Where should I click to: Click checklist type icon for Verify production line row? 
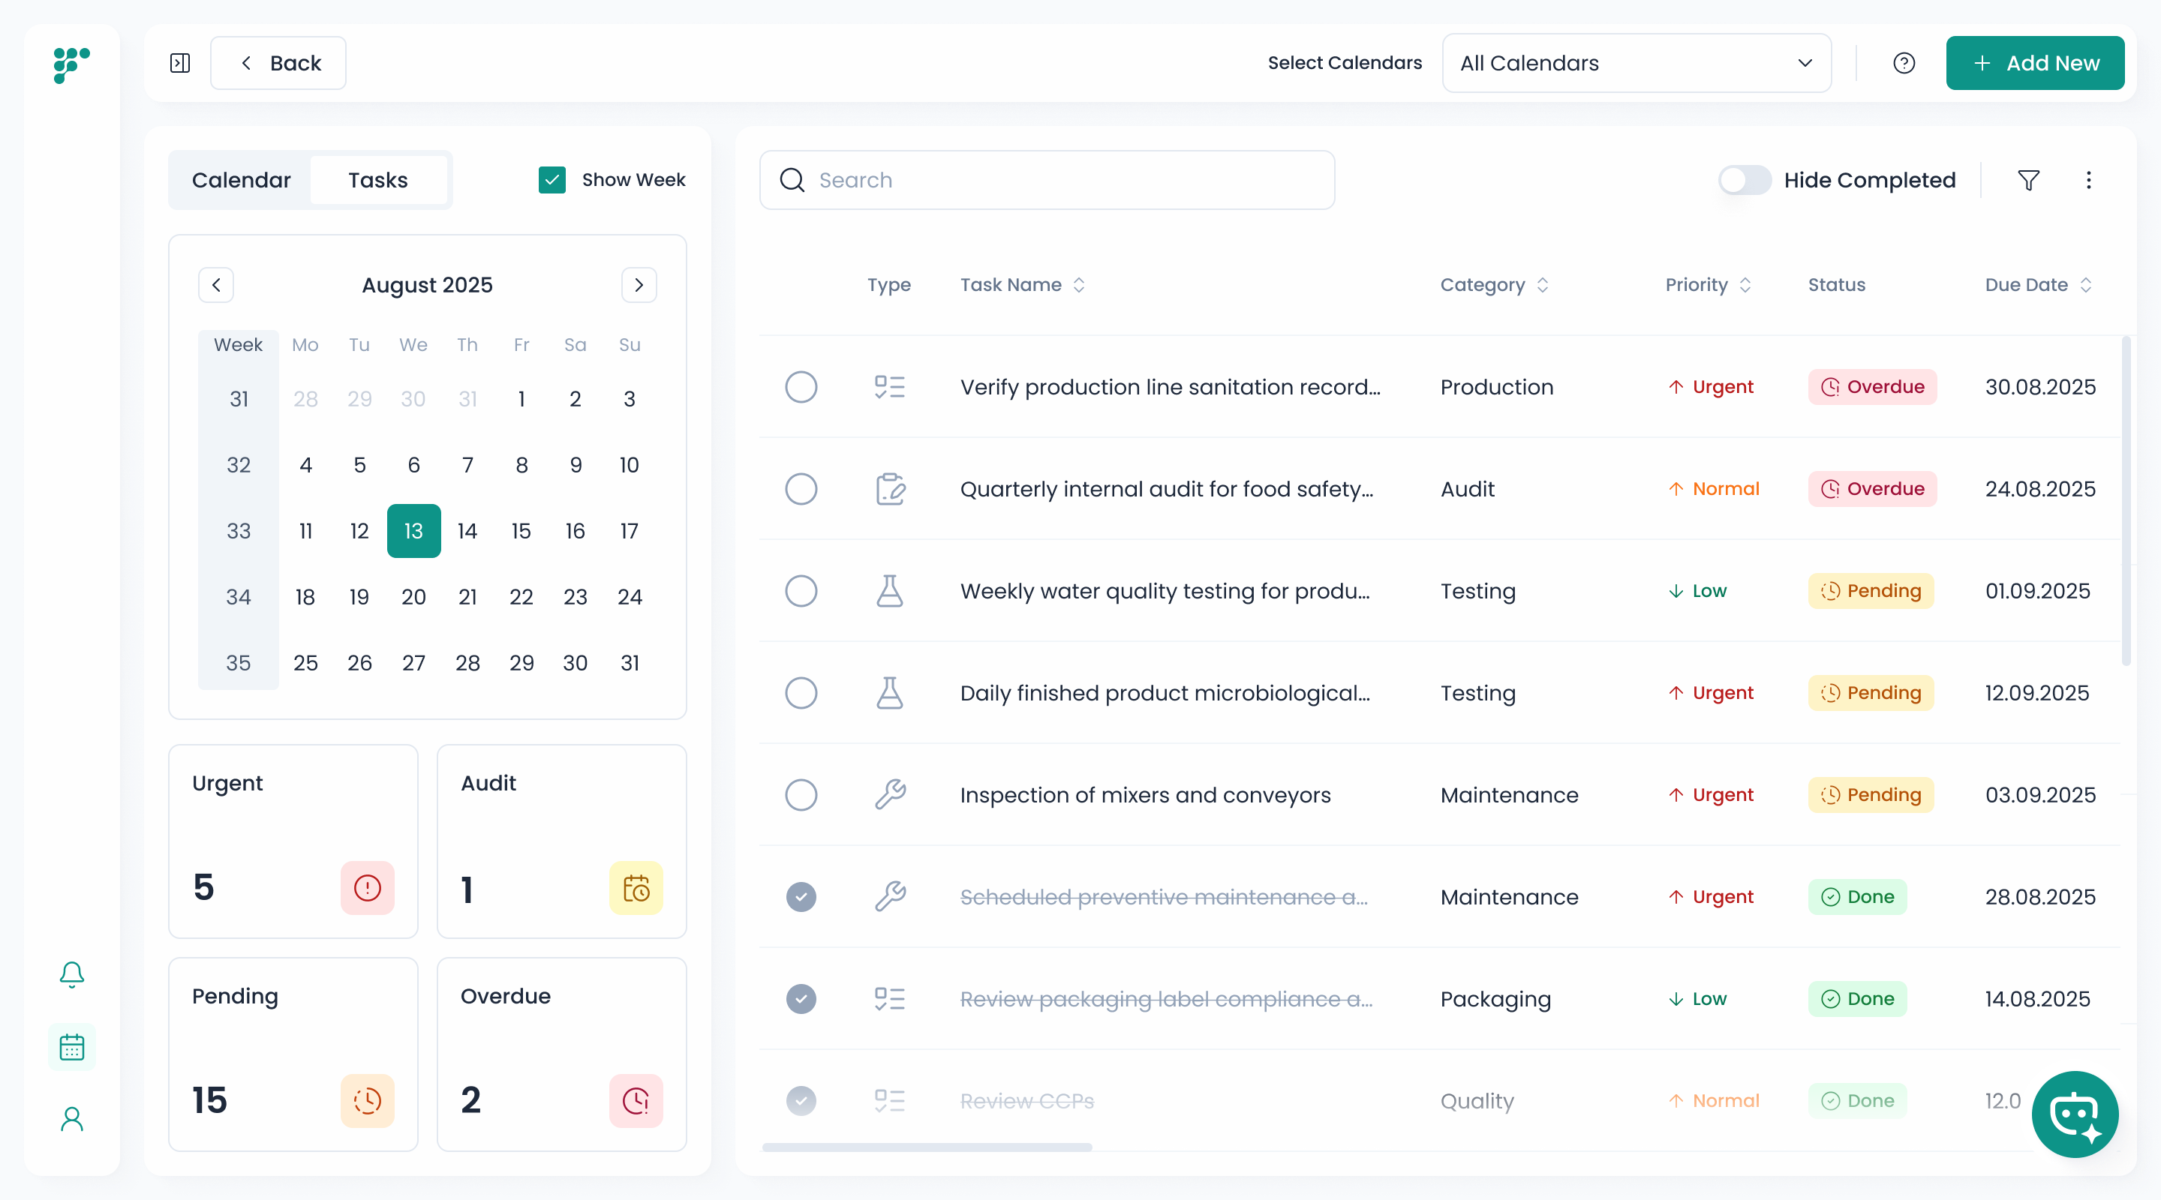coord(889,386)
